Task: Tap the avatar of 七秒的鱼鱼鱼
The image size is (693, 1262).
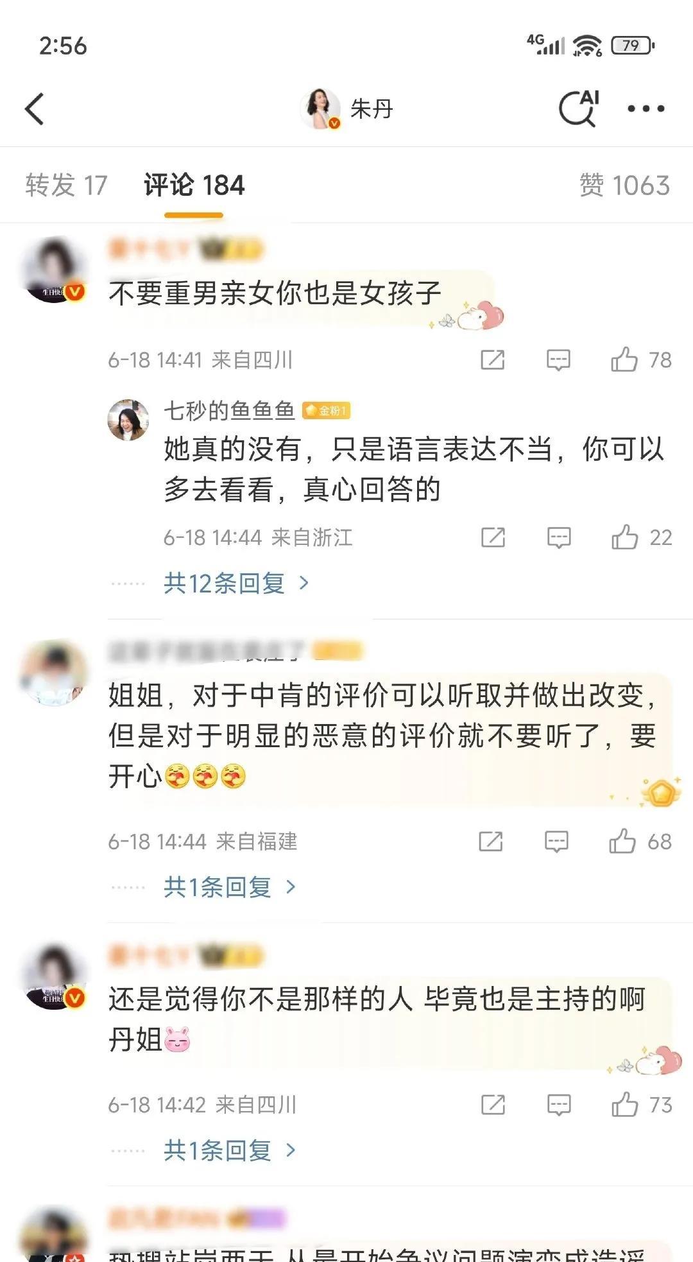Action: [128, 419]
